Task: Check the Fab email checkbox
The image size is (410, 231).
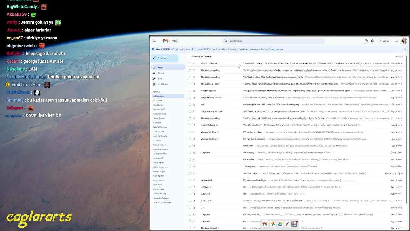Action: 190,105
